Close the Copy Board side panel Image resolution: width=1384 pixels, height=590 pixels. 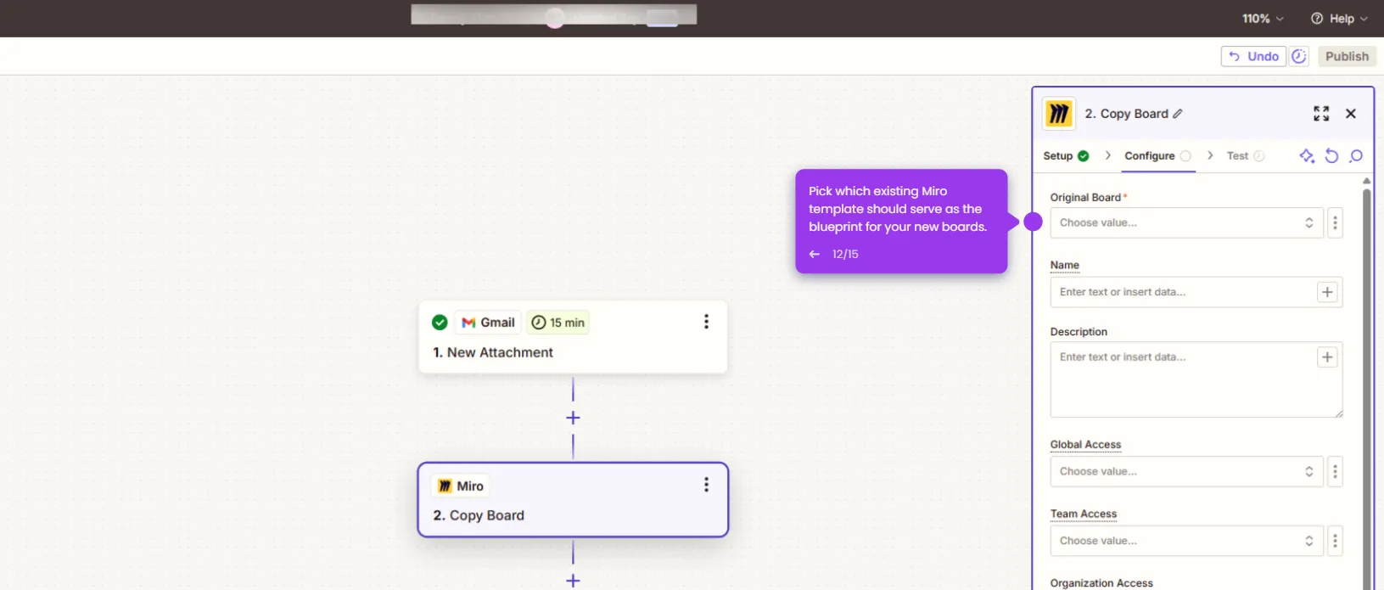[1351, 114]
